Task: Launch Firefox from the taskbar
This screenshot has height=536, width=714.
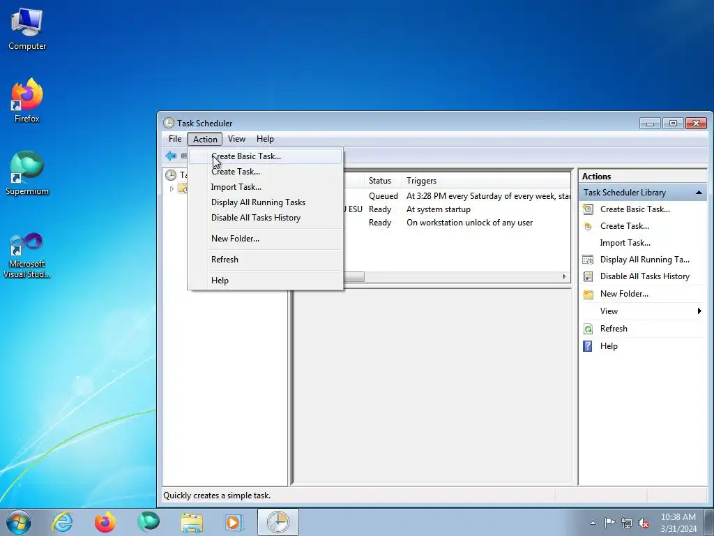Action: pos(105,522)
